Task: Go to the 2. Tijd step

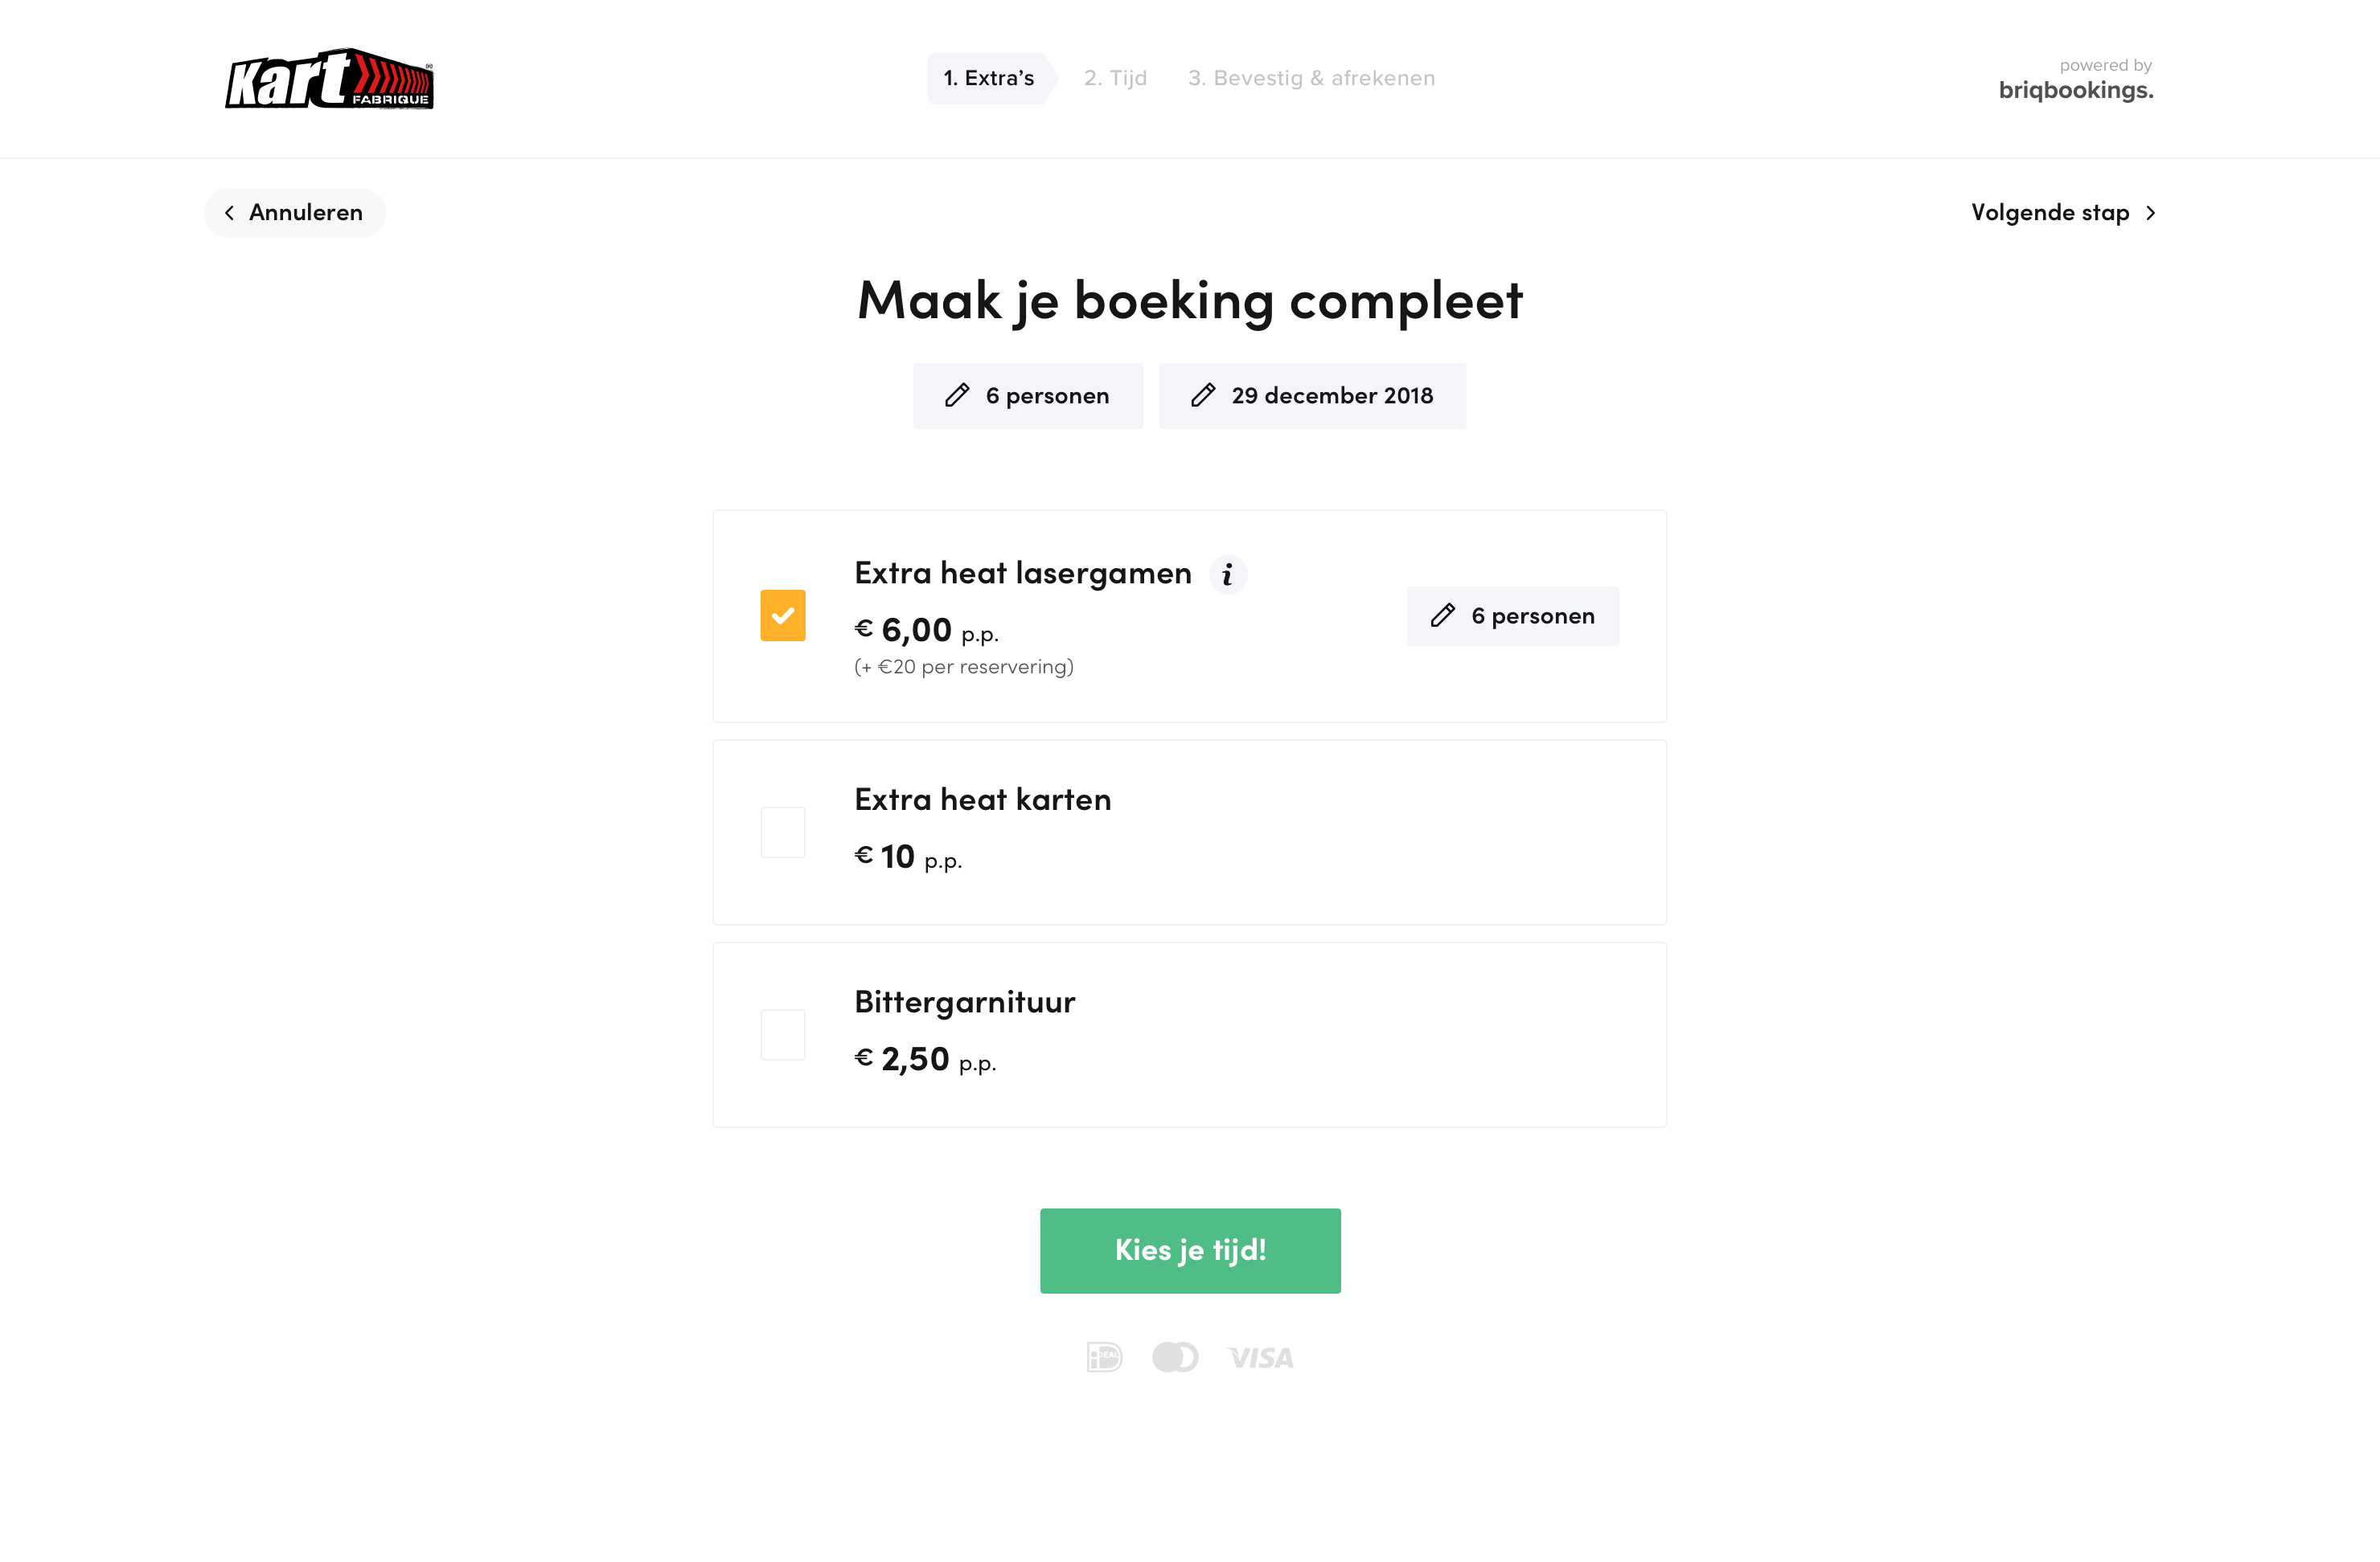Action: (1115, 78)
